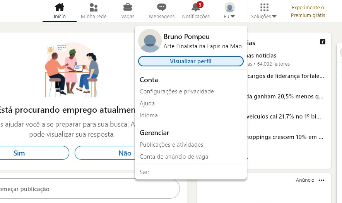Click the Visualizar perfil button
The width and height of the screenshot is (342, 203).
(x=191, y=61)
